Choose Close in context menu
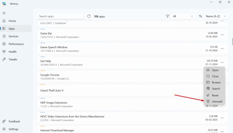 coord(214,76)
